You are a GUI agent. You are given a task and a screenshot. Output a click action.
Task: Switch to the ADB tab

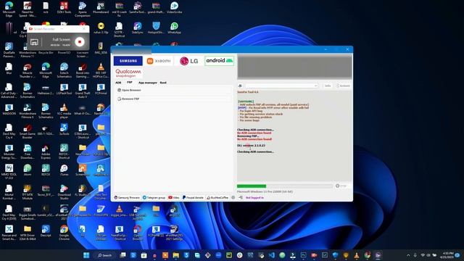(x=118, y=83)
